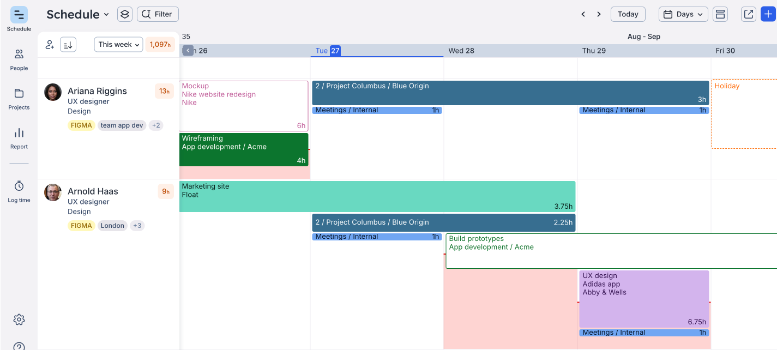Switch to People in sidebar

click(x=19, y=59)
